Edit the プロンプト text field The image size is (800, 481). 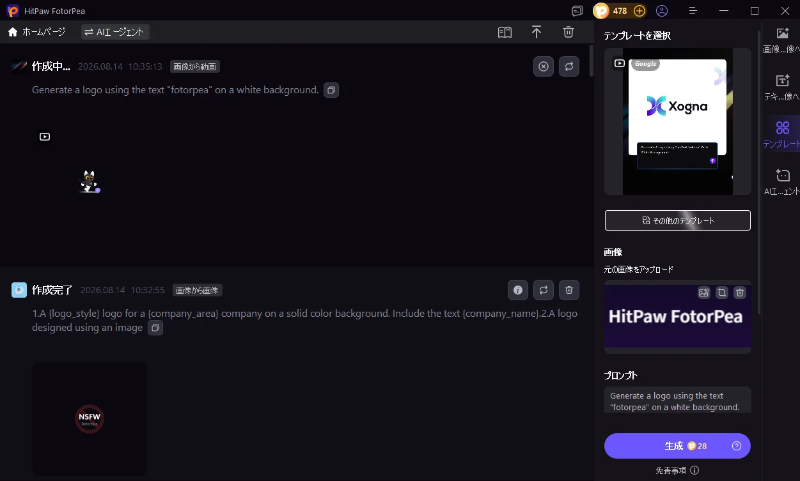coord(678,401)
